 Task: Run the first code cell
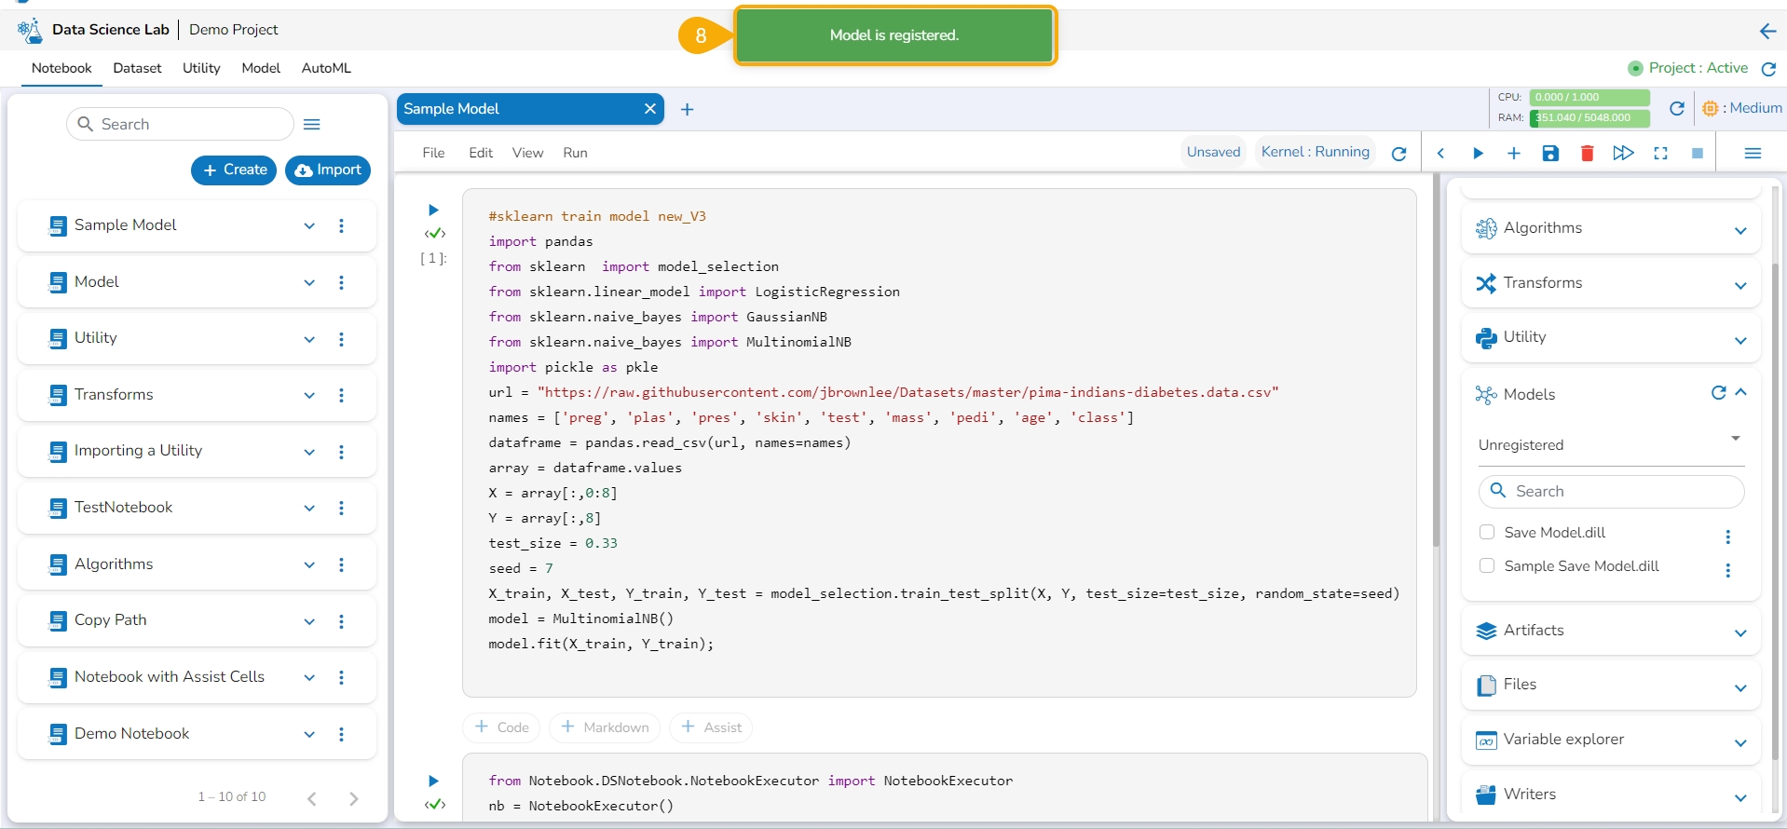pos(433,211)
